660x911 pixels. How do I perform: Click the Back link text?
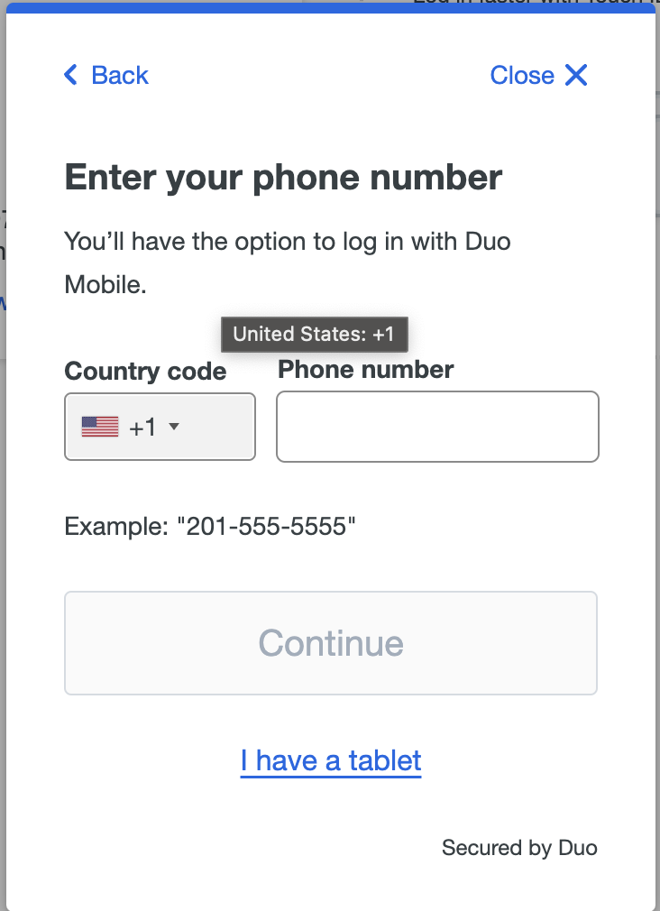pos(120,75)
